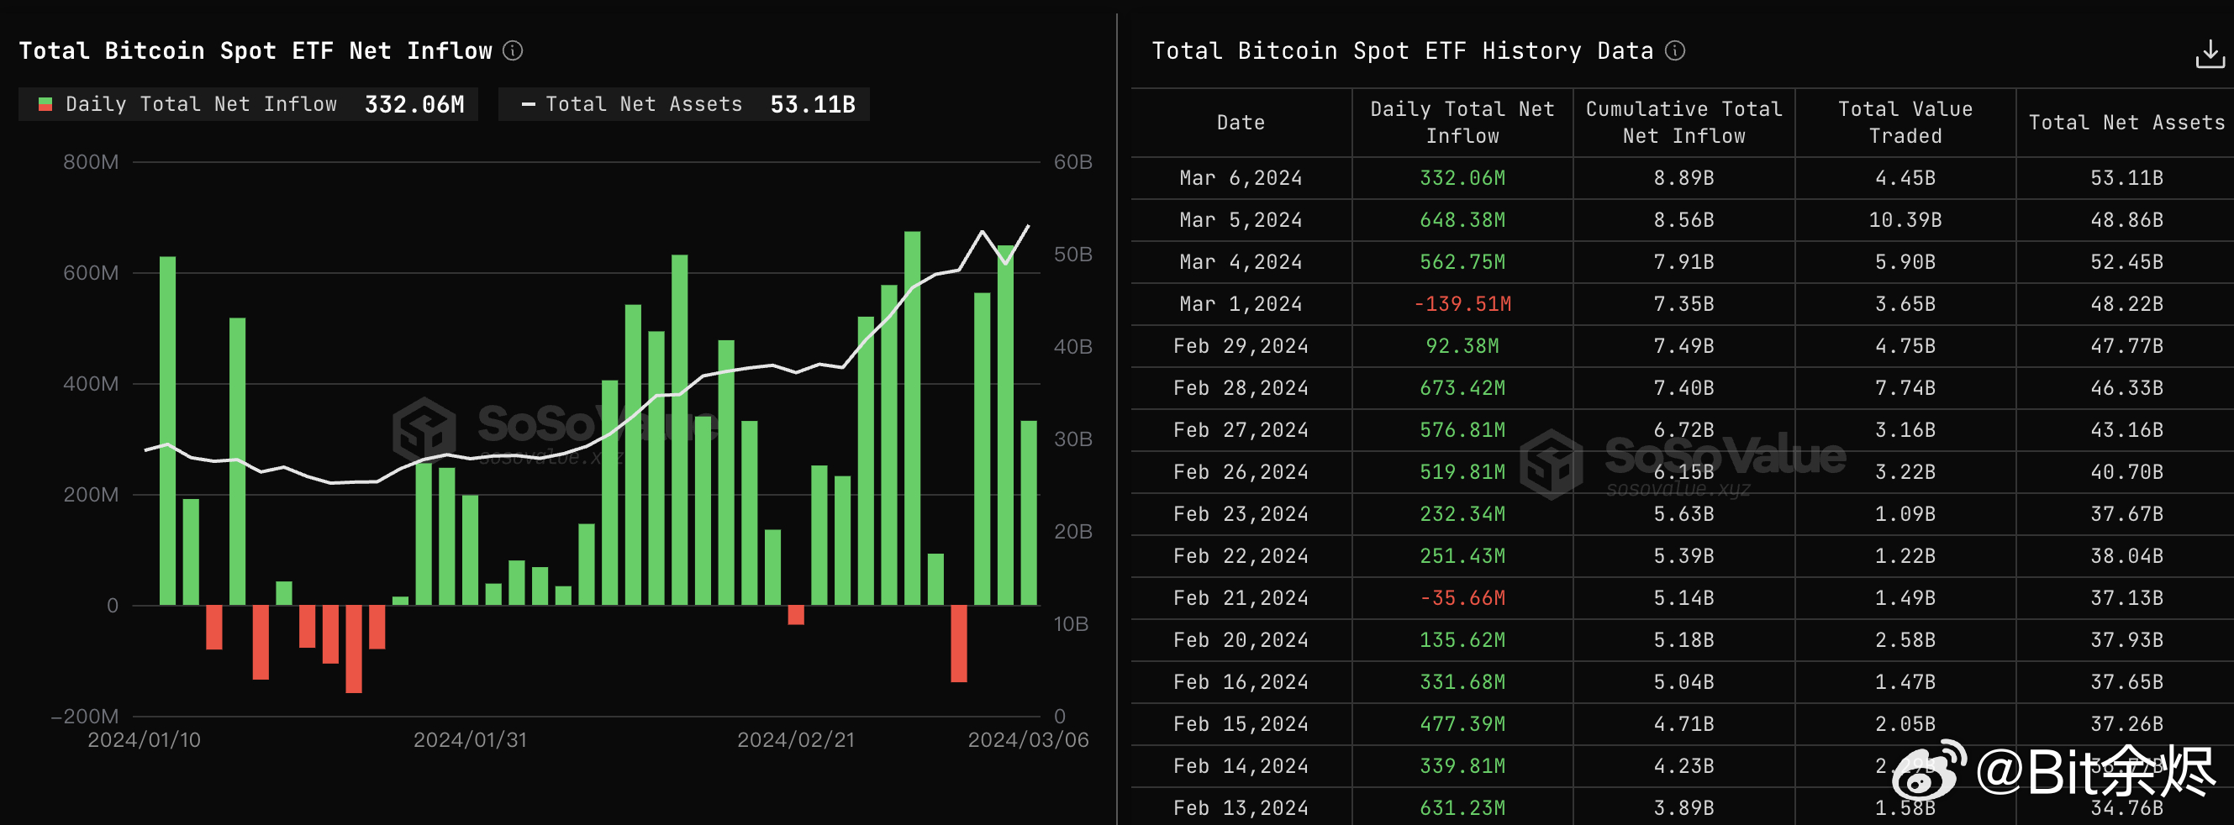The height and width of the screenshot is (825, 2234).
Task: Click the 251.43M inflow value
Action: (1462, 557)
